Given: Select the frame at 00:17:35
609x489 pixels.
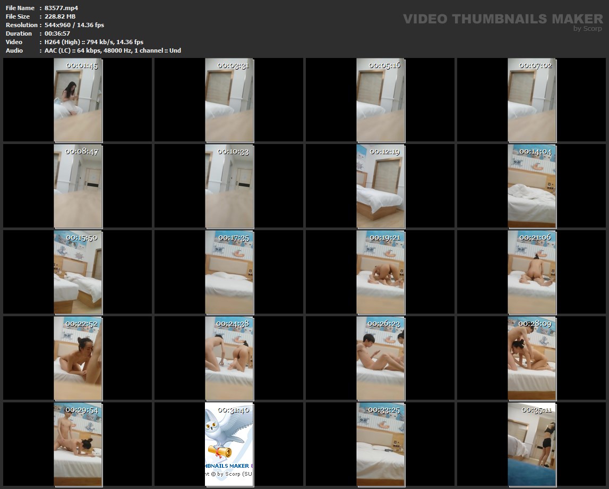Looking at the screenshot, I should pos(229,272).
